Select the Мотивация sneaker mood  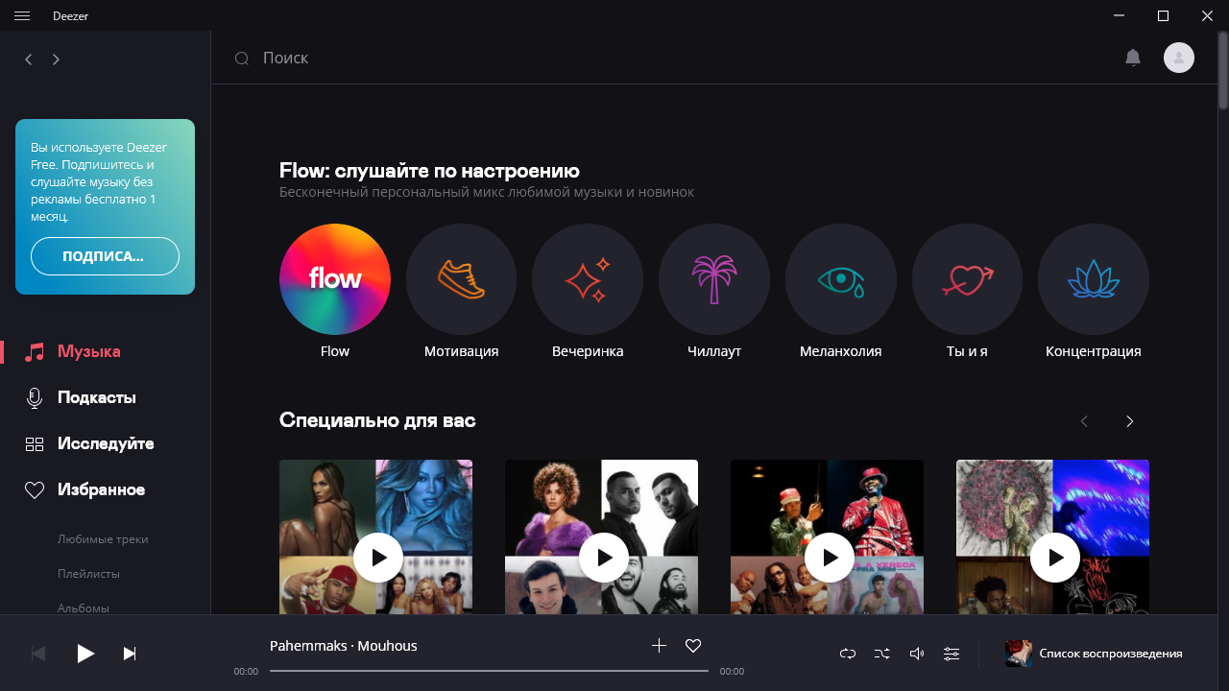462,279
